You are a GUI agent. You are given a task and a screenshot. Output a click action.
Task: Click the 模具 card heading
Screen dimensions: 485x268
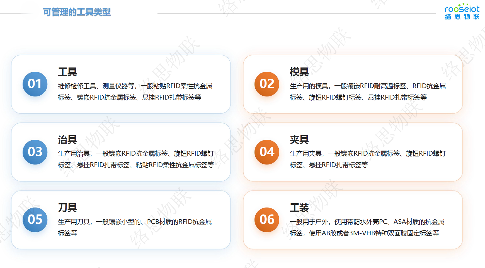point(299,72)
